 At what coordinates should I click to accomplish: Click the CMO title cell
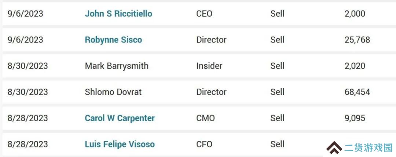pos(205,118)
